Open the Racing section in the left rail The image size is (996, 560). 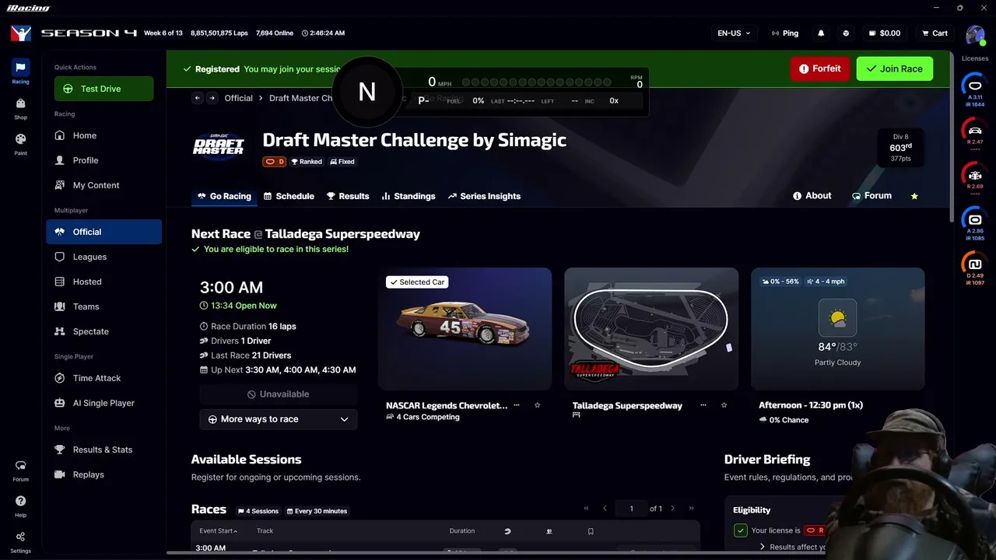coord(20,72)
